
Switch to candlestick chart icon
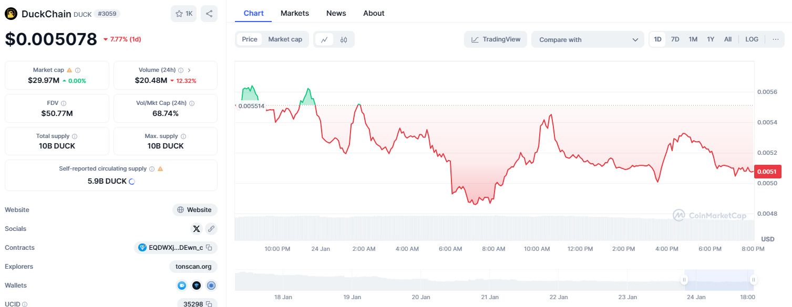coord(344,39)
